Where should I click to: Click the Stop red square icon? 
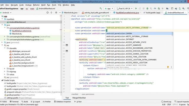click(162, 9)
